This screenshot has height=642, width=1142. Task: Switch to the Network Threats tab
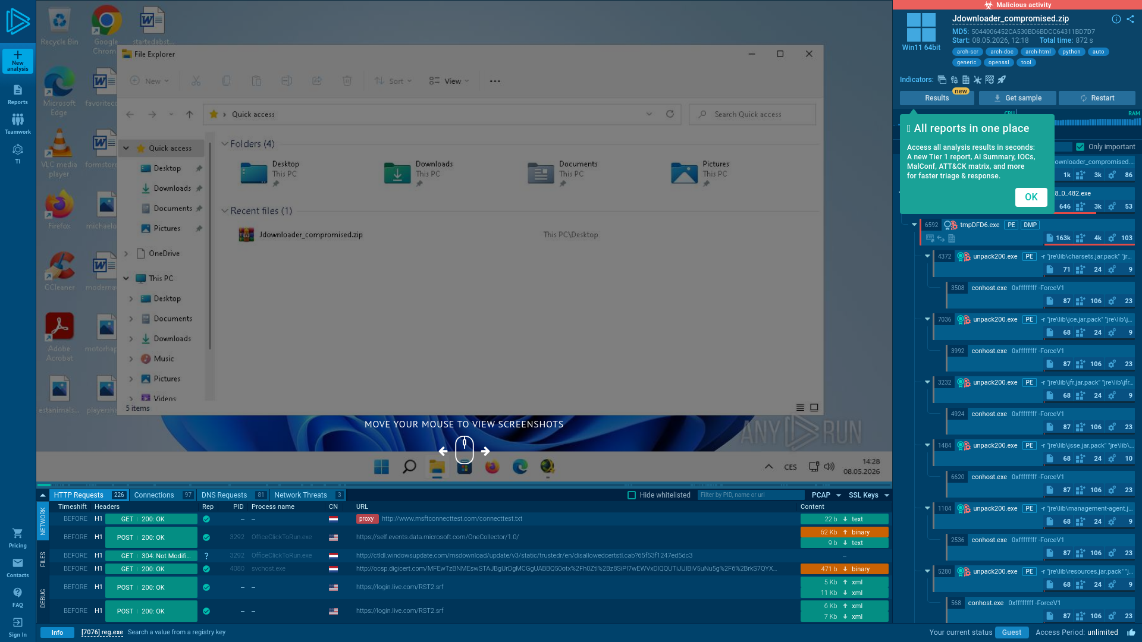(x=308, y=495)
